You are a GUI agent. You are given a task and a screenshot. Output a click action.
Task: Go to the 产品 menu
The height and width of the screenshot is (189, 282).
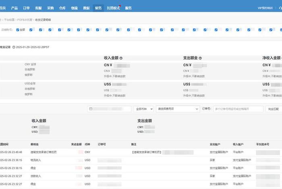[x=15, y=8]
